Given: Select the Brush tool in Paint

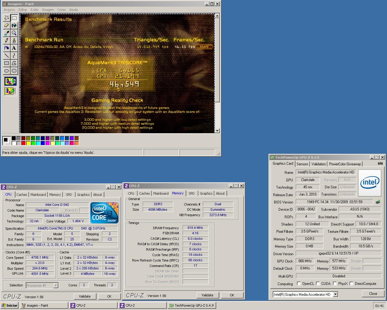Looking at the screenshot, I should click(x=14, y=41).
